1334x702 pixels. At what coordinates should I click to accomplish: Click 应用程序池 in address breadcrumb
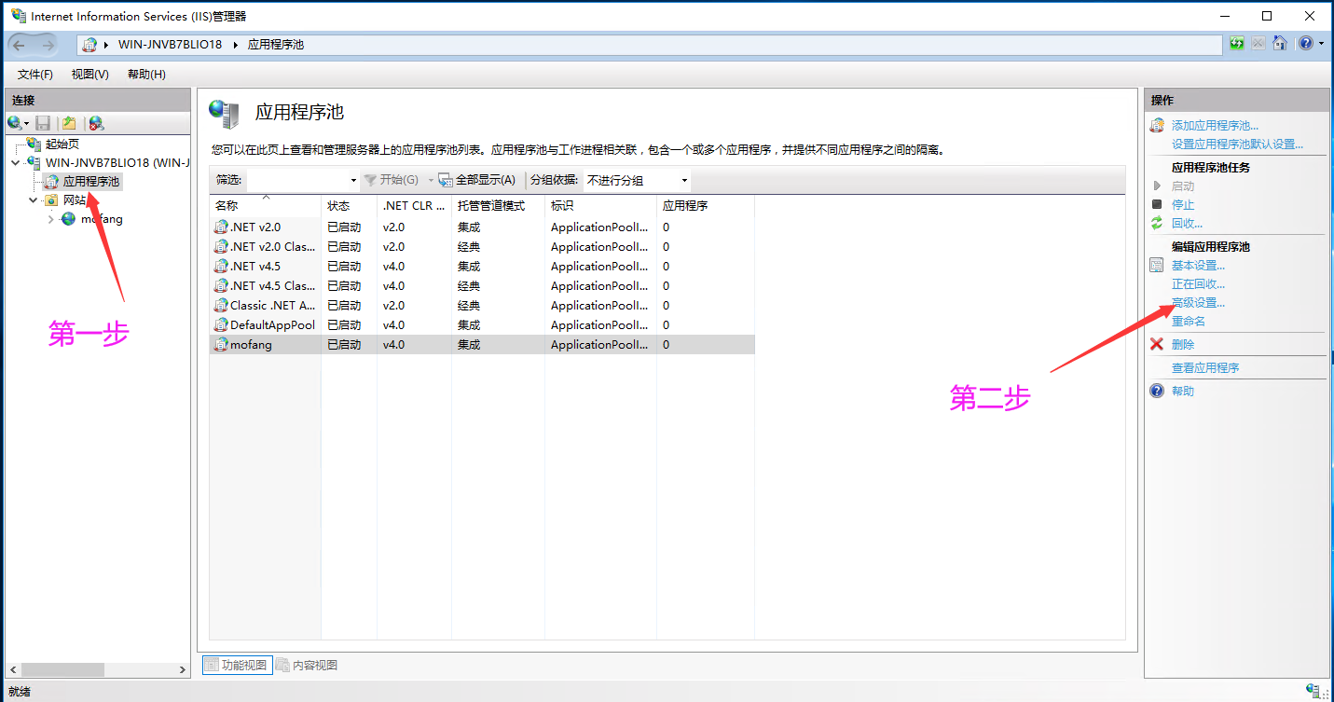click(276, 44)
